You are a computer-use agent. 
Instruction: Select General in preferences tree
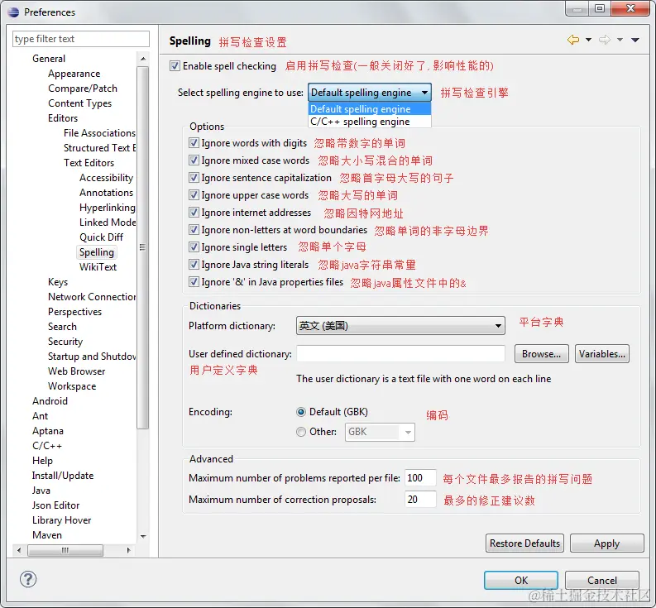coord(49,59)
